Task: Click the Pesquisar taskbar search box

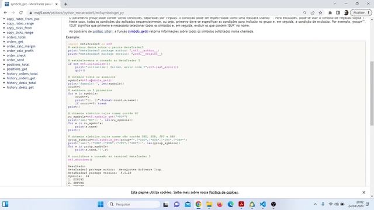Action: point(134,204)
